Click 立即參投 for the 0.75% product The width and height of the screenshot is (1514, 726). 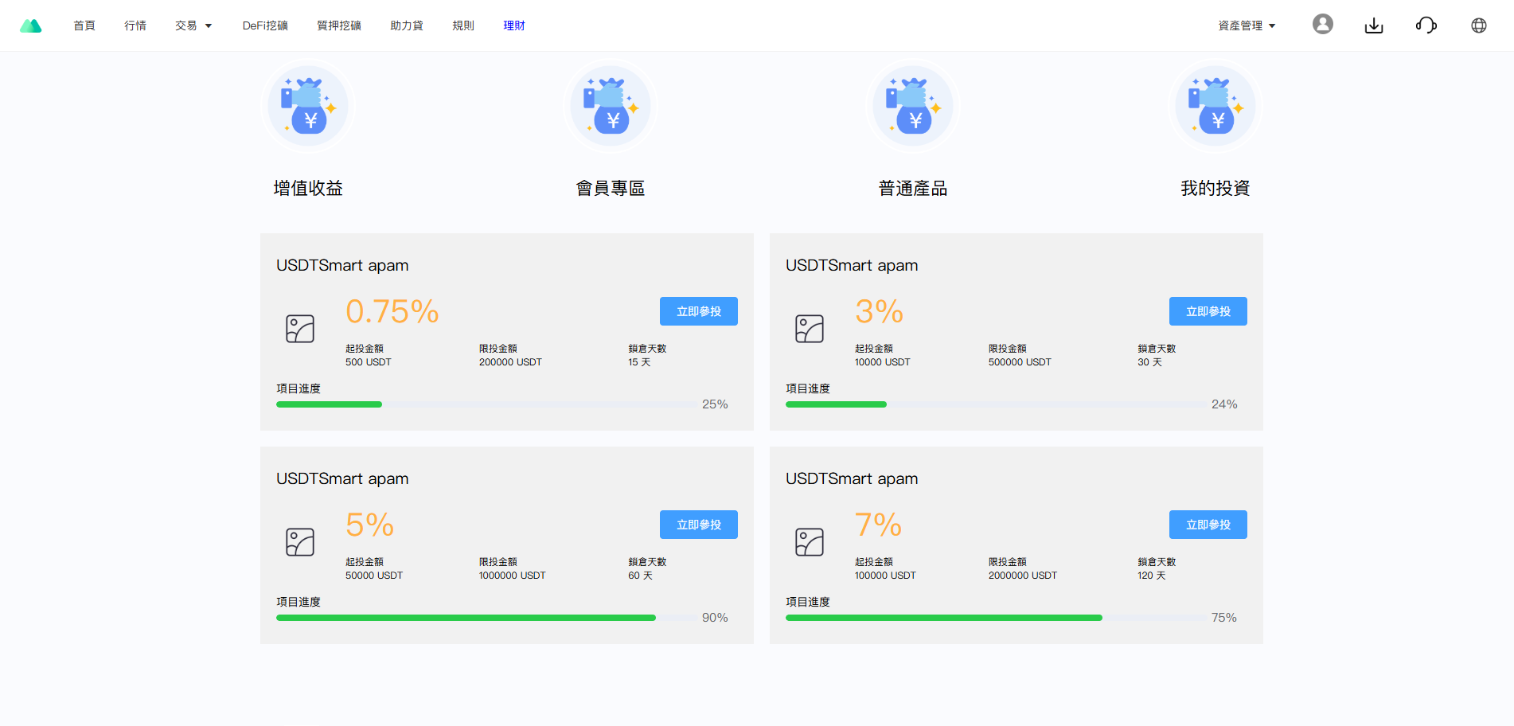click(698, 311)
